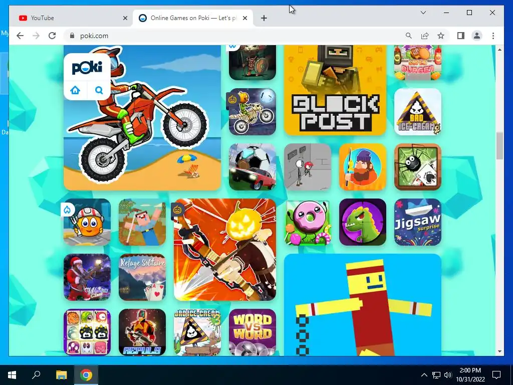The height and width of the screenshot is (385, 513).
Task: Click the Poki logo
Action: [x=87, y=68]
